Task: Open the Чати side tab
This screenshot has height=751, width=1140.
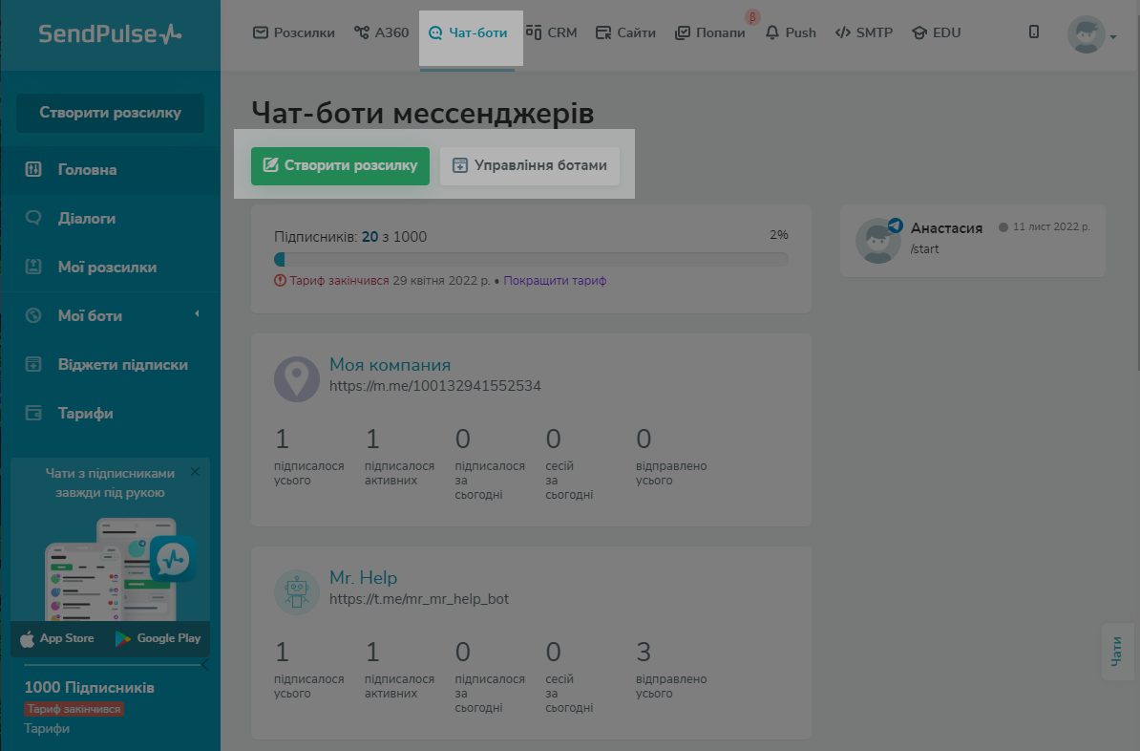Action: (1117, 652)
